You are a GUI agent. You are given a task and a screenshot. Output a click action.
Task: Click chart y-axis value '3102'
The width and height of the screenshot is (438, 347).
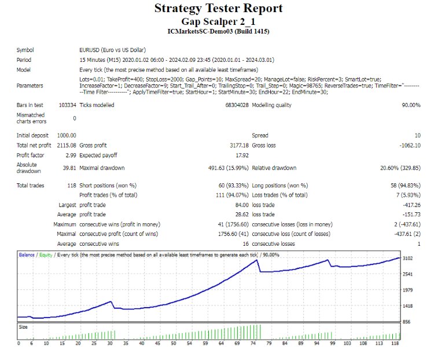(x=407, y=259)
